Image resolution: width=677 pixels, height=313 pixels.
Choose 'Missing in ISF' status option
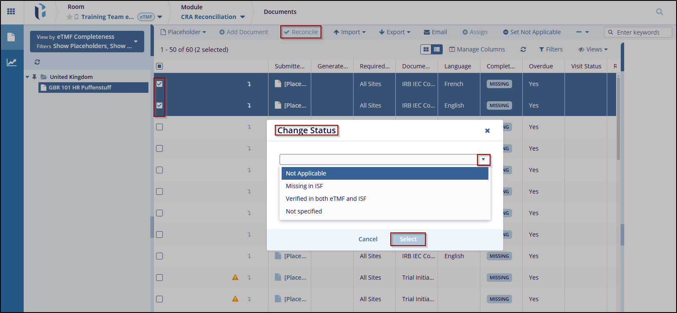(x=304, y=186)
